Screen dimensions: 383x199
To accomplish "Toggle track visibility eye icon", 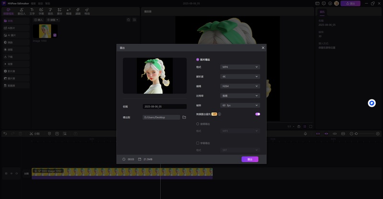I will tap(11, 173).
